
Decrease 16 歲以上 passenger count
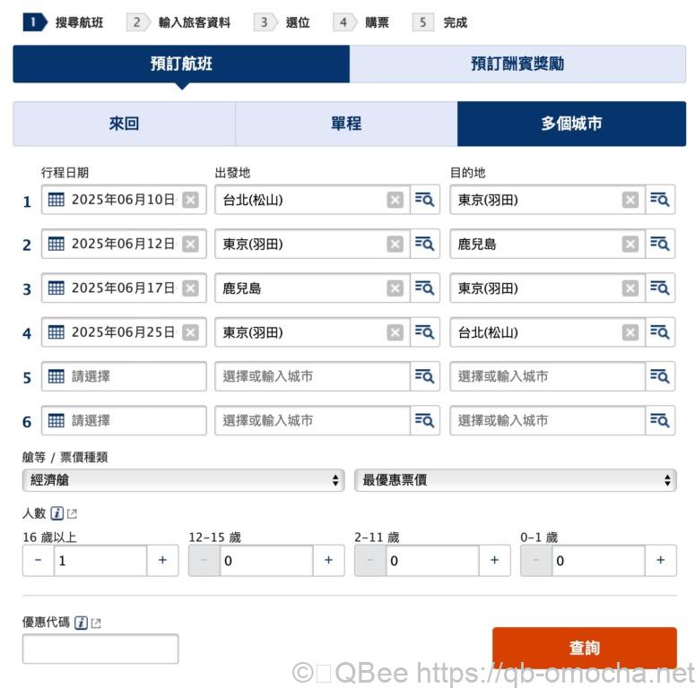coord(38,560)
